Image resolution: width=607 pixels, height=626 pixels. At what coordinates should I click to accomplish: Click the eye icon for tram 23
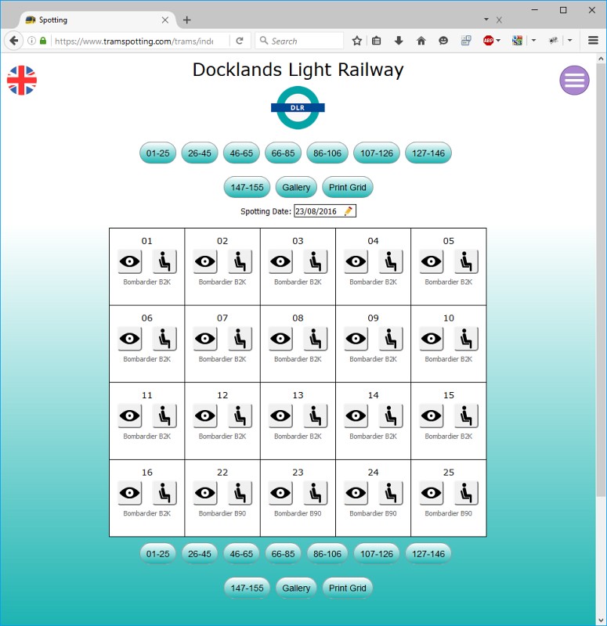(x=280, y=493)
